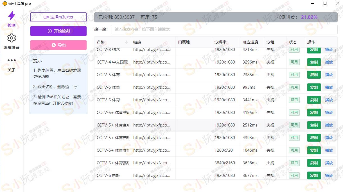Click the 检测进度 progress bar
The width and height of the screenshot is (343, 192).
216,17
